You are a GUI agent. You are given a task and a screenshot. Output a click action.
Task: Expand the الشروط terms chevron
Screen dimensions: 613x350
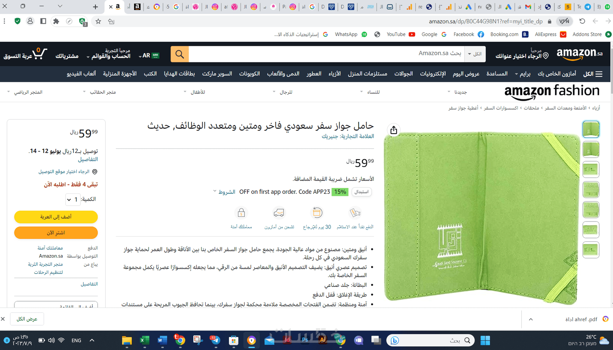pyautogui.click(x=215, y=191)
